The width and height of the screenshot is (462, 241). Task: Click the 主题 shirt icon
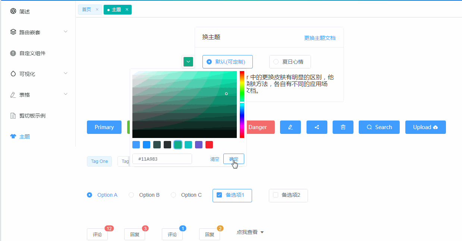click(x=13, y=136)
